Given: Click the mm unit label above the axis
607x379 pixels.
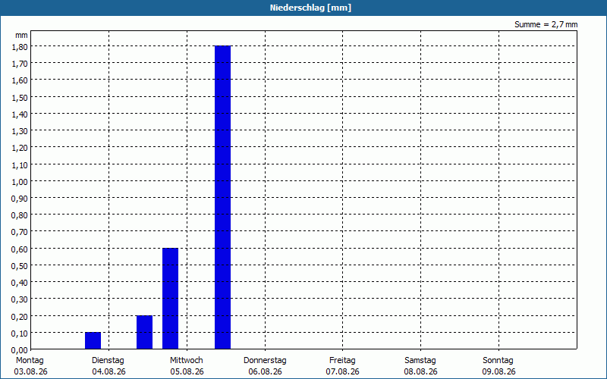Looking at the screenshot, I should [21, 35].
